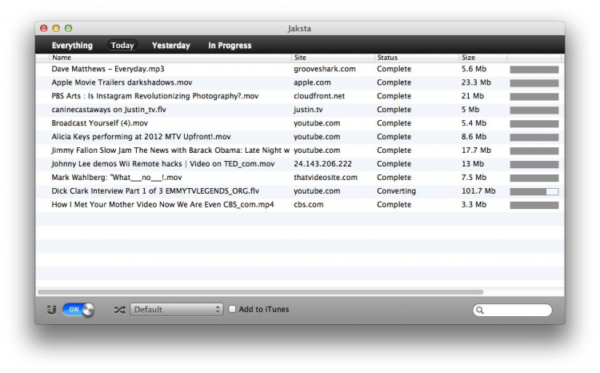
Task: Select the Mark Wahlberg .mov file
Action: 117,178
